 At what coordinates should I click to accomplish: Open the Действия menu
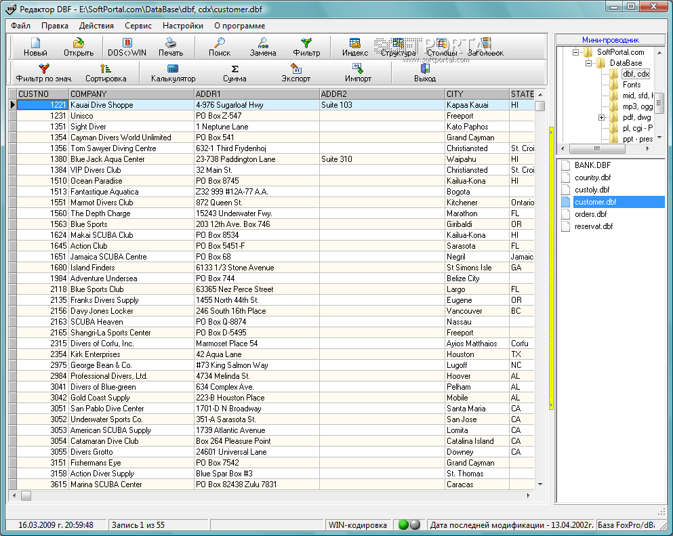pyautogui.click(x=96, y=26)
